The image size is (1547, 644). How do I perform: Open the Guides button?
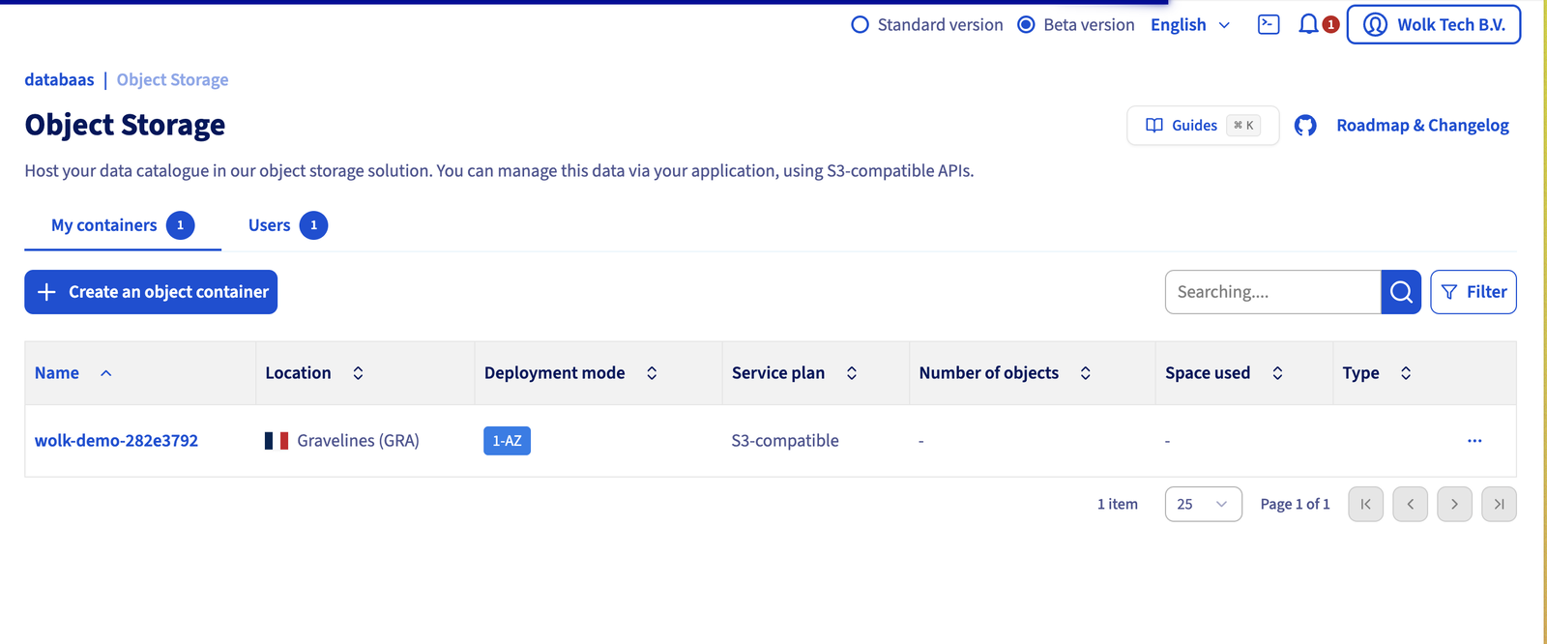1203,126
